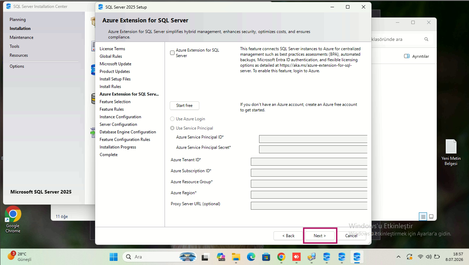Screen dimensions: 469x265
Task: Select the Yeni Metin Belgesi desktop file
Action: pyautogui.click(x=451, y=152)
